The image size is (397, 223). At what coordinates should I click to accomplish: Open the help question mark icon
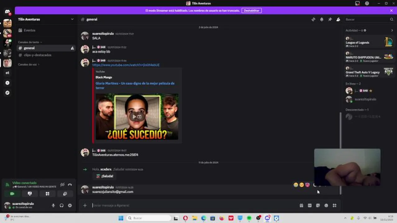[x=367, y=3]
